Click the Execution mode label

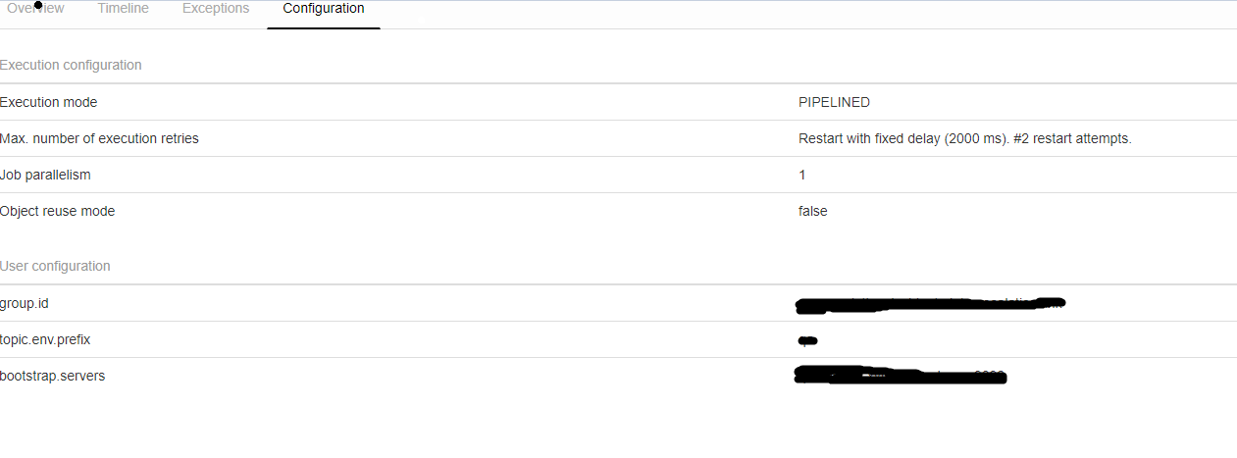tap(49, 102)
